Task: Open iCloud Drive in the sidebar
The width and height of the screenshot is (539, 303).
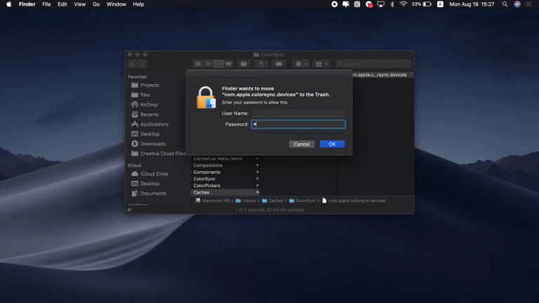Action: 154,174
